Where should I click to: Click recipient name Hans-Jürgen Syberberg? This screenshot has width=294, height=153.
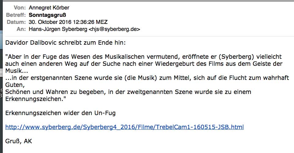pyautogui.click(x=58, y=29)
